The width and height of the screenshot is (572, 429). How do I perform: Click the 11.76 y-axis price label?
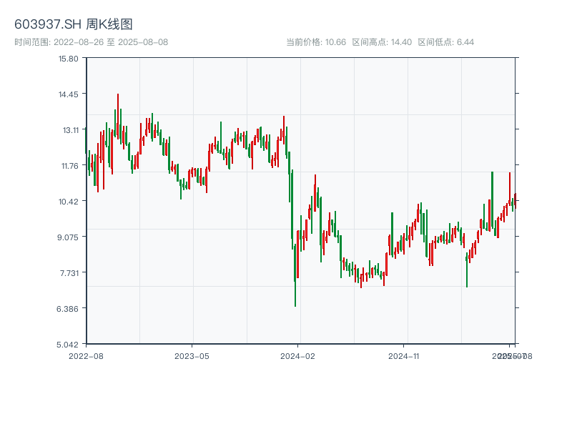coord(69,165)
